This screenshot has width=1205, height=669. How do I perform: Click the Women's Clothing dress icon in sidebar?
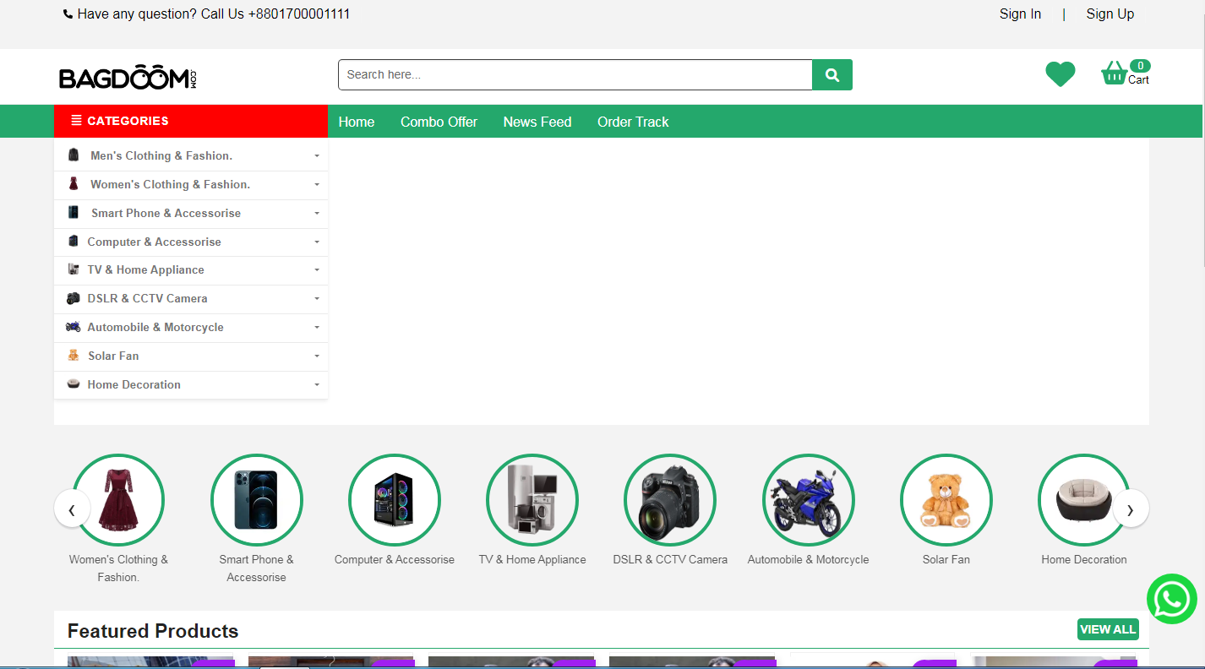coord(74,184)
